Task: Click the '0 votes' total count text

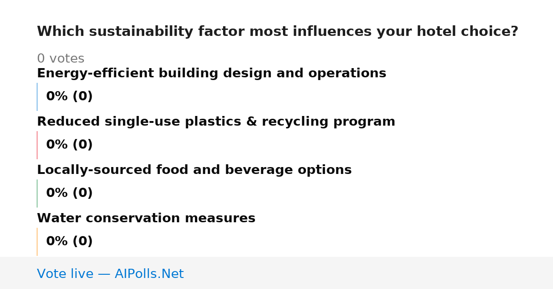Action: pos(60,59)
